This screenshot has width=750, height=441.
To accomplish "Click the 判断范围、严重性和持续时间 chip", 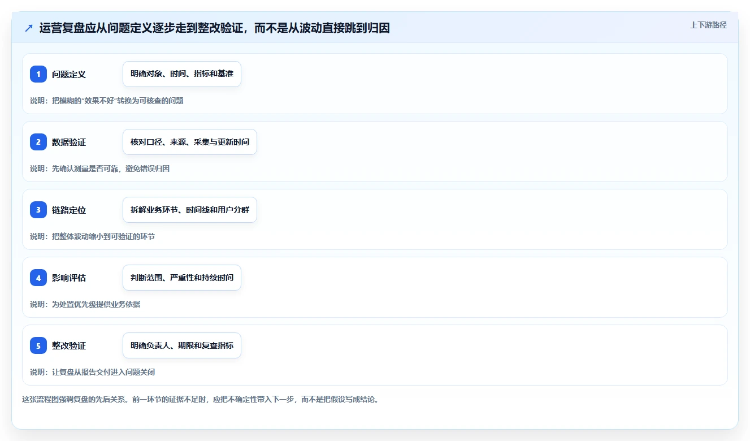I will [x=182, y=278].
